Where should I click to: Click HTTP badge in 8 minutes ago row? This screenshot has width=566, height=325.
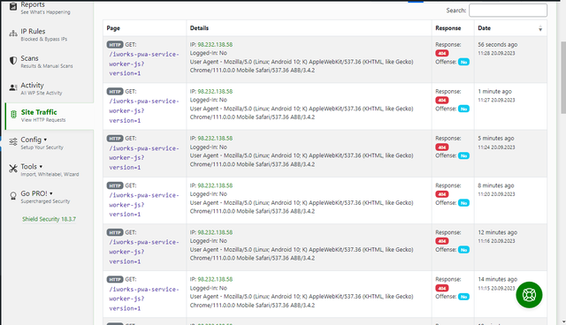115,185
